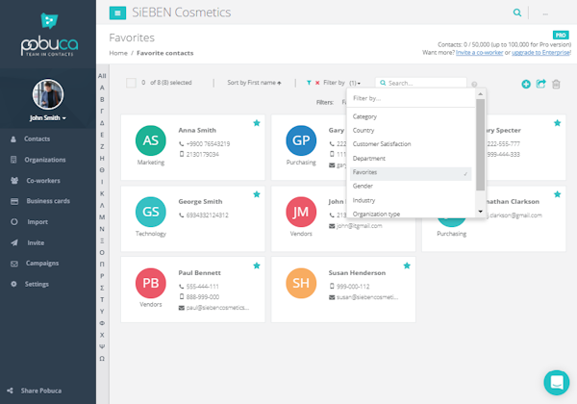Open John Smith profile avatar

(x=48, y=94)
